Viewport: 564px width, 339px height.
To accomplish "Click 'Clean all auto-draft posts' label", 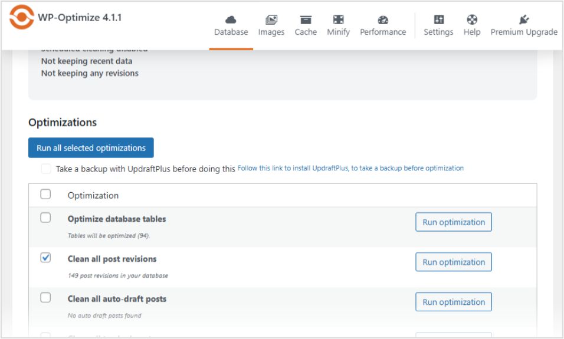I will click(x=117, y=299).
